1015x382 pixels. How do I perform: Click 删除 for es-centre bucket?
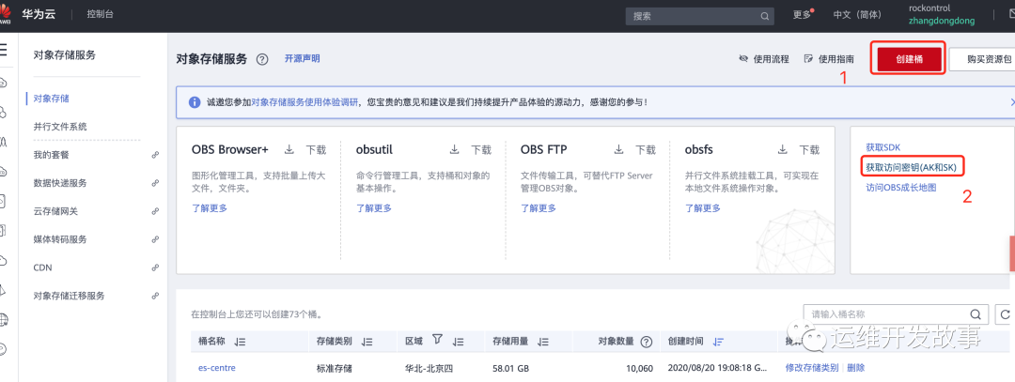(855, 368)
